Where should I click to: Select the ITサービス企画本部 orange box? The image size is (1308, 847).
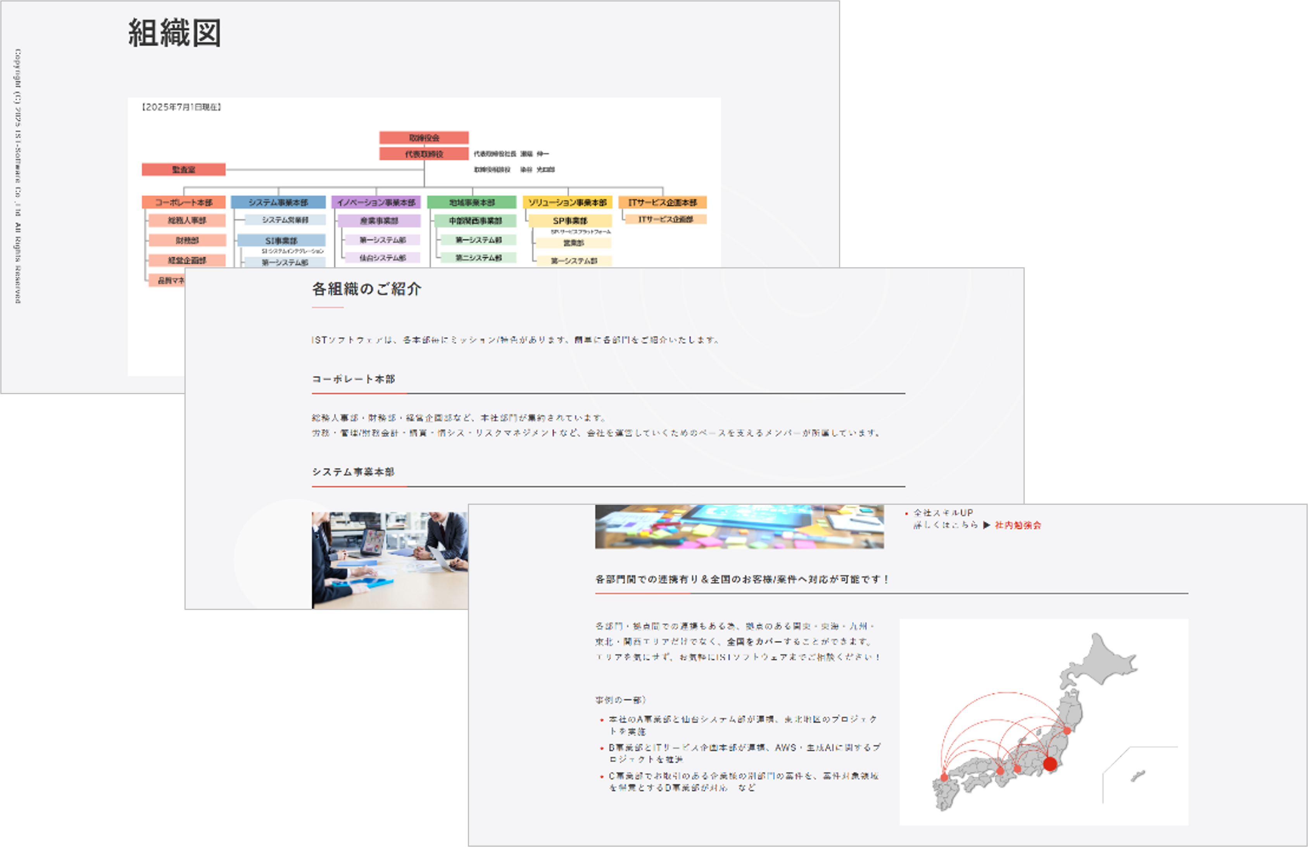click(662, 202)
